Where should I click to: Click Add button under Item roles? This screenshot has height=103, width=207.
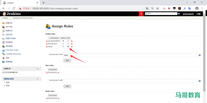tap(67, 86)
